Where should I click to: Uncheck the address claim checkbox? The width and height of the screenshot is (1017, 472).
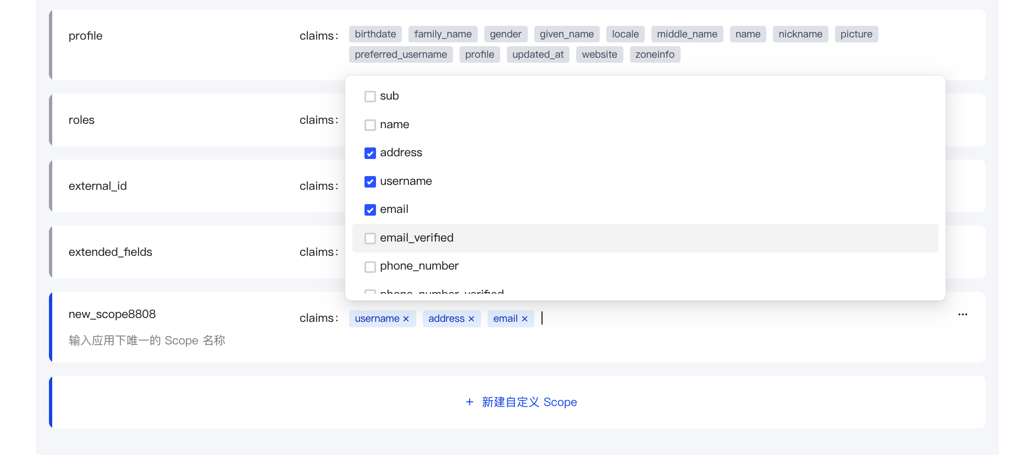click(370, 153)
